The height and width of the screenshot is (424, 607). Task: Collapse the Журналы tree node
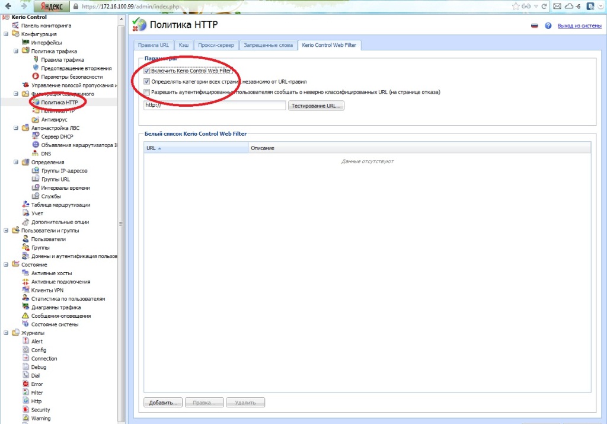pos(6,333)
